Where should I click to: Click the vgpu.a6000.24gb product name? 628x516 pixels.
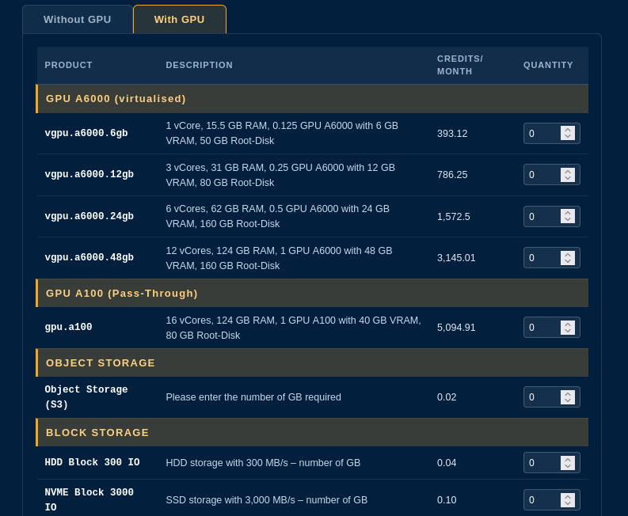tap(89, 216)
